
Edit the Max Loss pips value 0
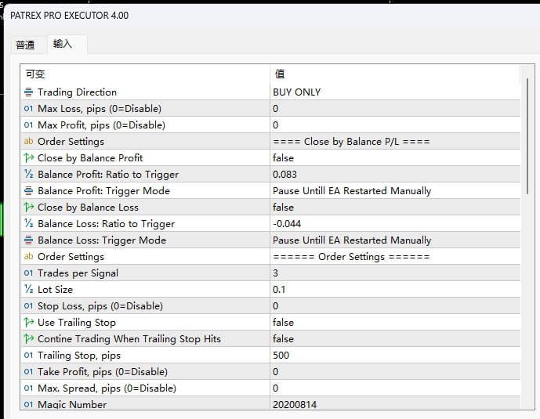[395, 109]
